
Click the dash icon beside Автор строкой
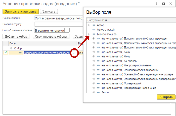(94, 30)
